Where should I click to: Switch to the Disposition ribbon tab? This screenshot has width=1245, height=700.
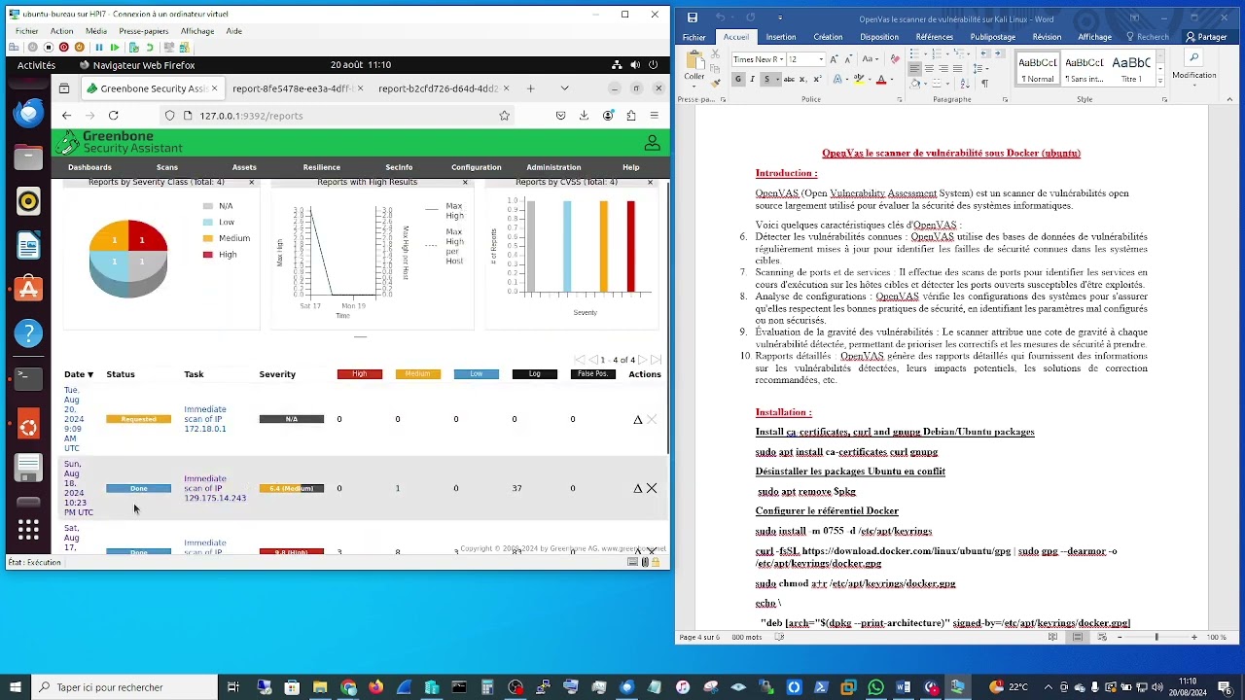click(x=879, y=37)
